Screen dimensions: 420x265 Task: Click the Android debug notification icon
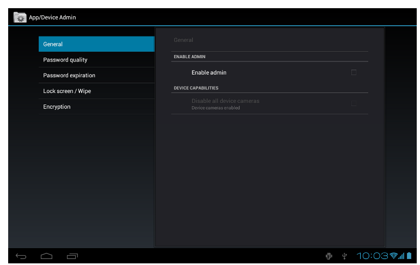pos(329,256)
